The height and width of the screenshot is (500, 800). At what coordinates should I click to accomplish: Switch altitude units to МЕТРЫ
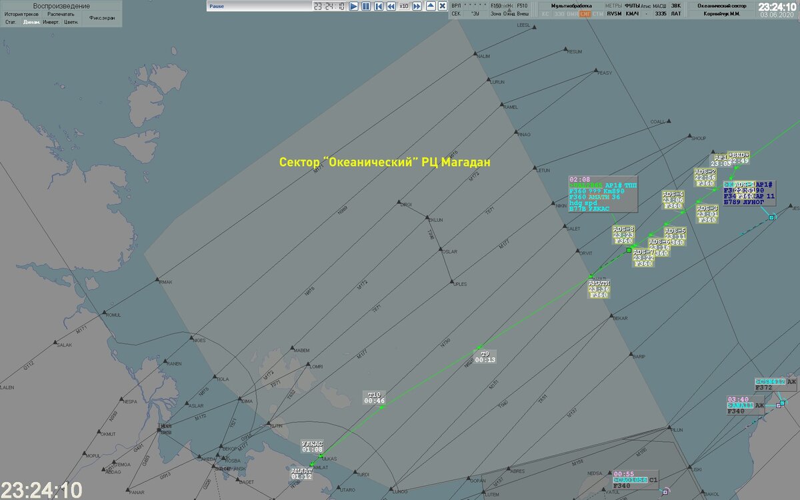tap(613, 5)
